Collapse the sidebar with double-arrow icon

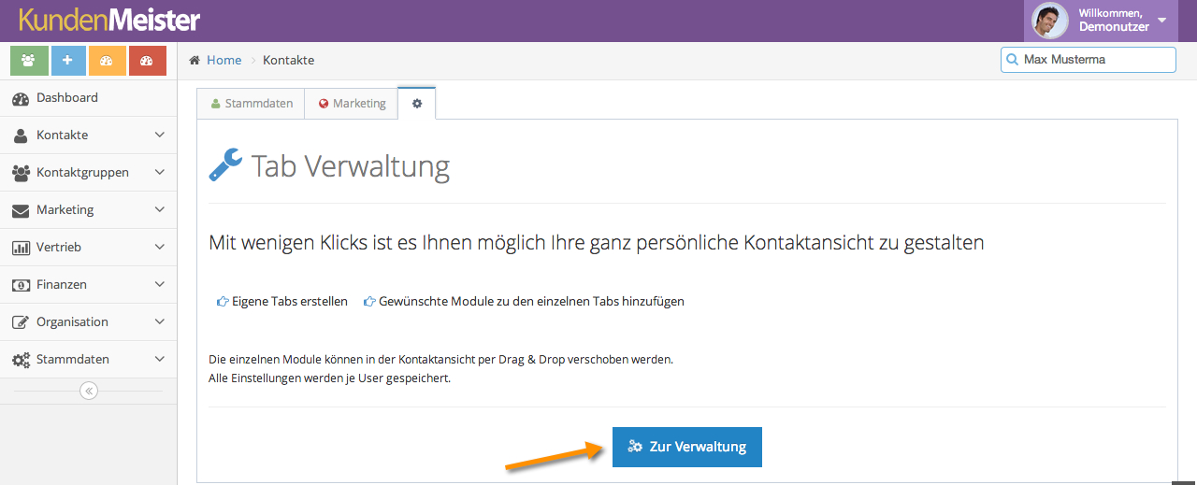point(89,391)
